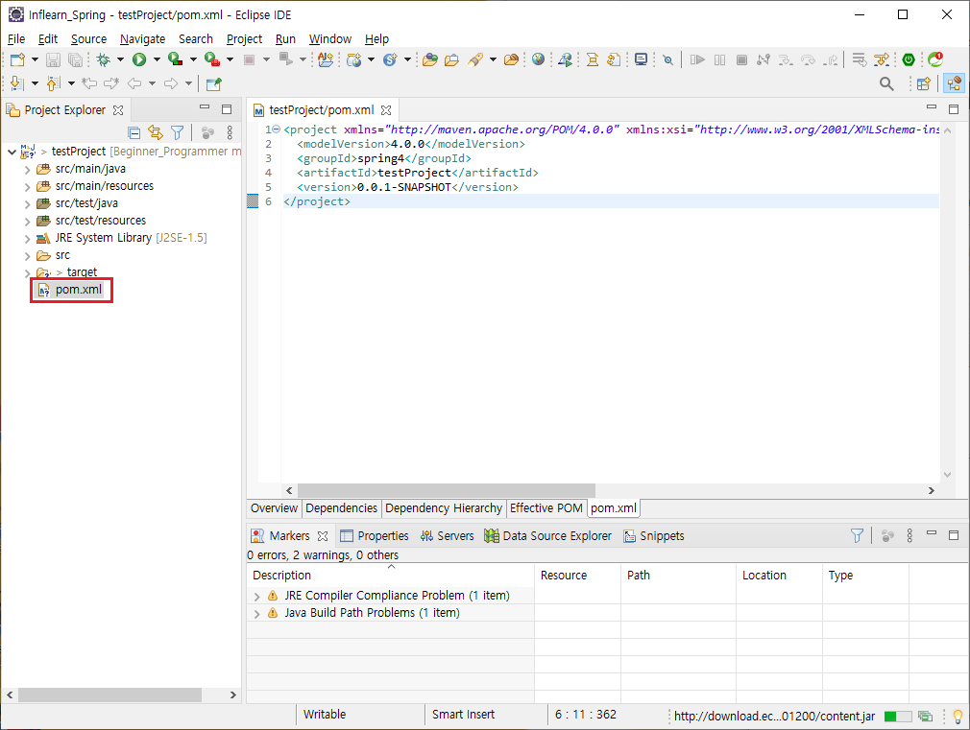Click the magnifier Quick Access search icon

pyautogui.click(x=886, y=83)
